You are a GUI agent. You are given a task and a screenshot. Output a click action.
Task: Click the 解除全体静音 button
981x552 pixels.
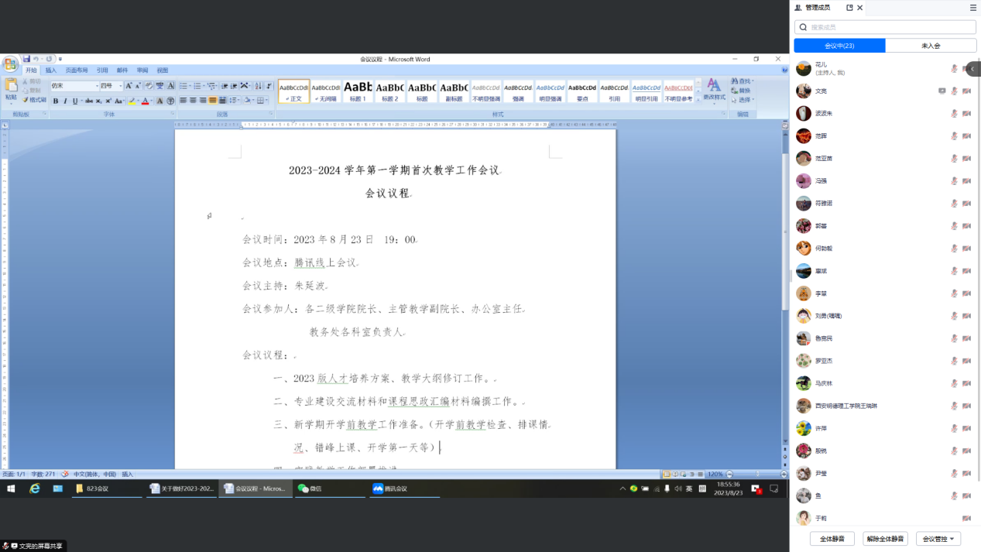885,539
